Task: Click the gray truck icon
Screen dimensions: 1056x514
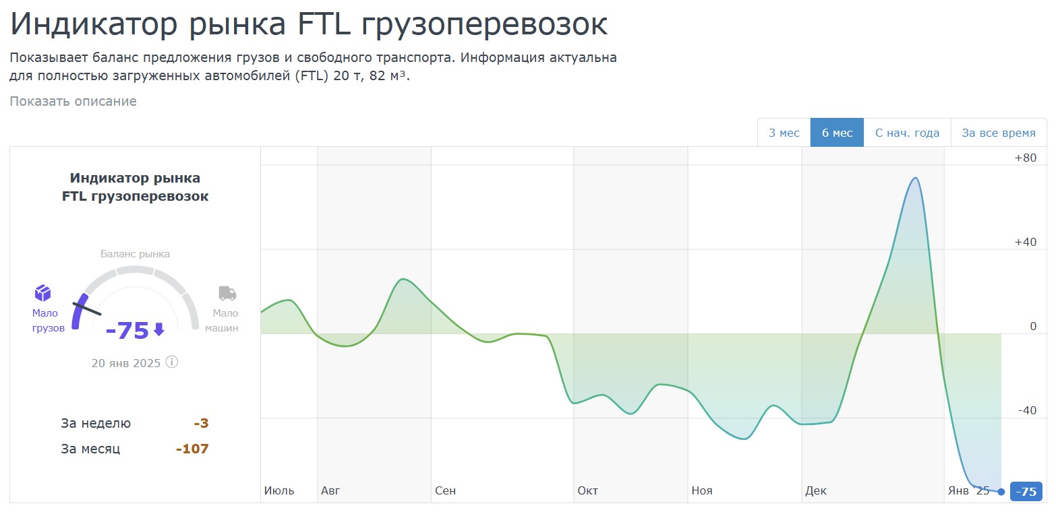Action: point(227,293)
